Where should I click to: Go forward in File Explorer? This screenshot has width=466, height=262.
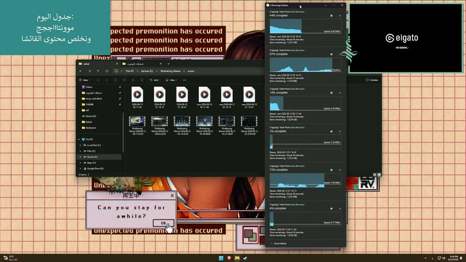(90, 71)
